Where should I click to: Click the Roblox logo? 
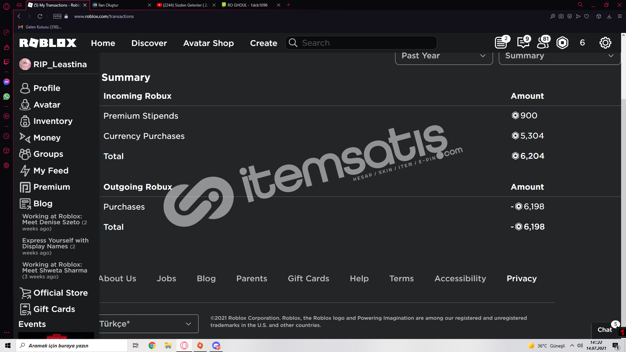pos(48,43)
